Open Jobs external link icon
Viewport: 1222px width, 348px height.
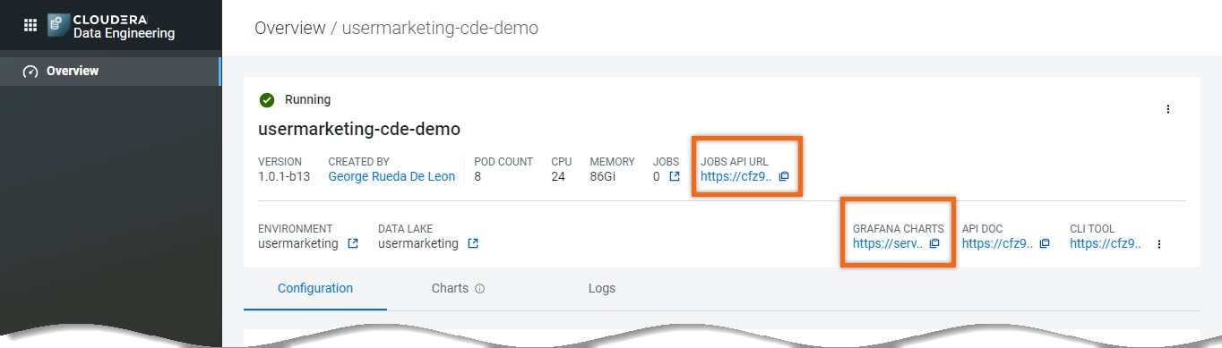[x=675, y=176]
